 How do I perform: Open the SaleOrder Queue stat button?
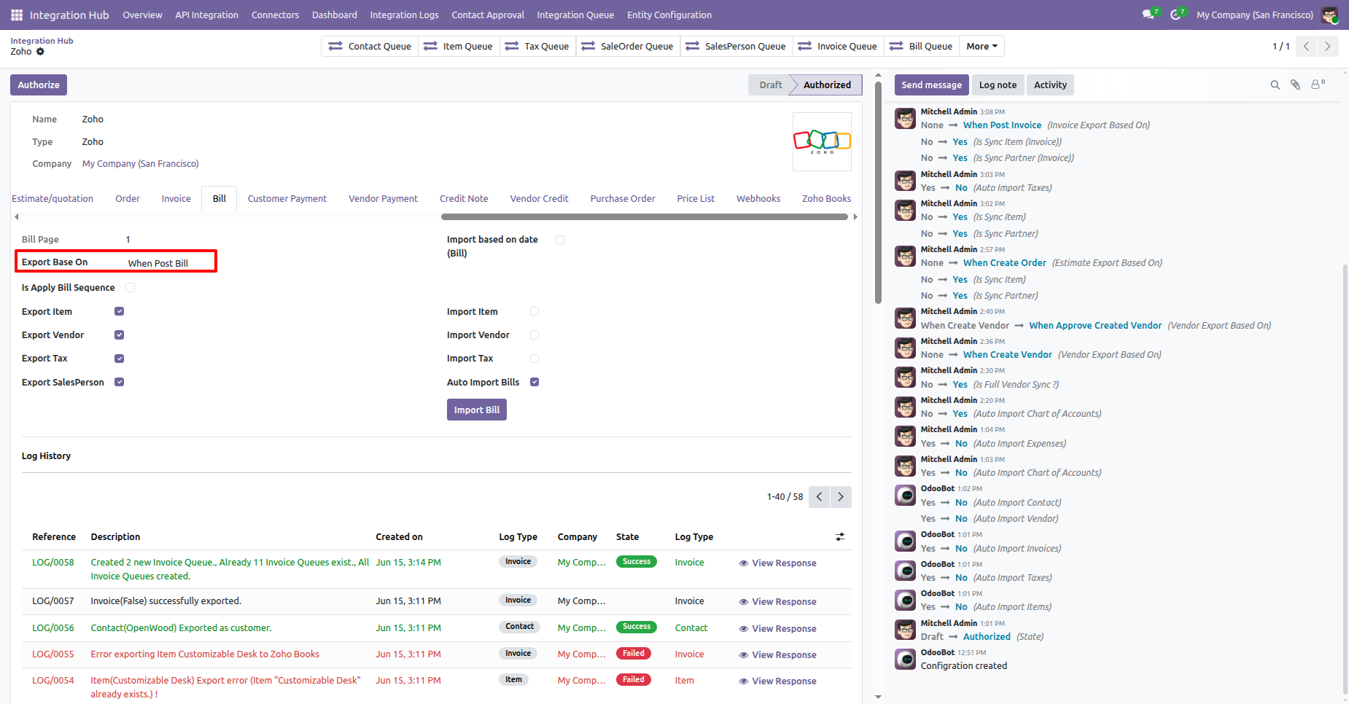[x=628, y=46]
